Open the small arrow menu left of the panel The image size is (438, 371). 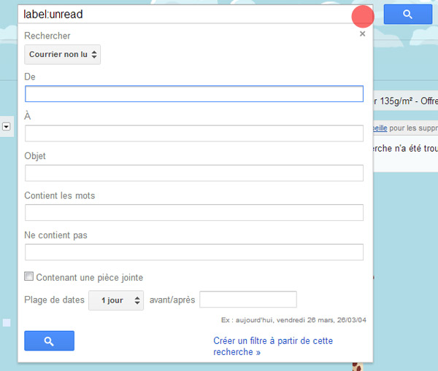tap(7, 127)
